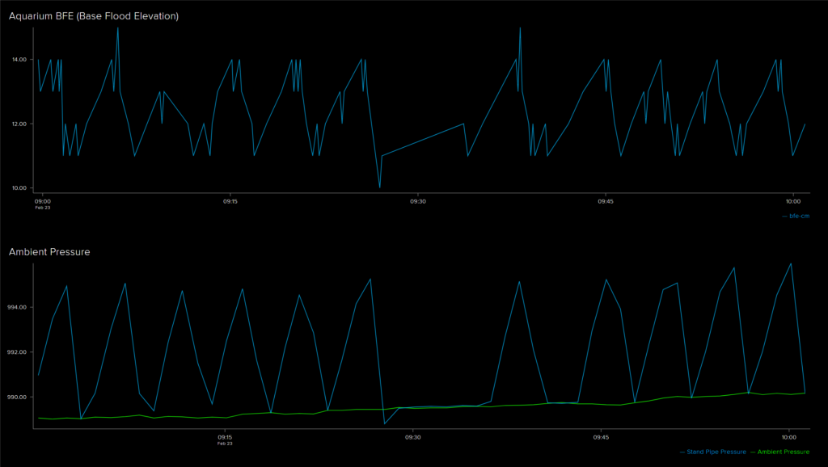Click the 992.00 y-axis label on pressure chart
Screen dimensions: 828x467
(x=17, y=352)
